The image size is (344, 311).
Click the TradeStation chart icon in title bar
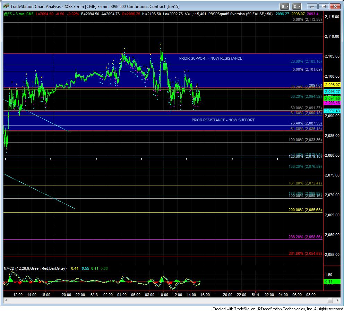[6, 6]
